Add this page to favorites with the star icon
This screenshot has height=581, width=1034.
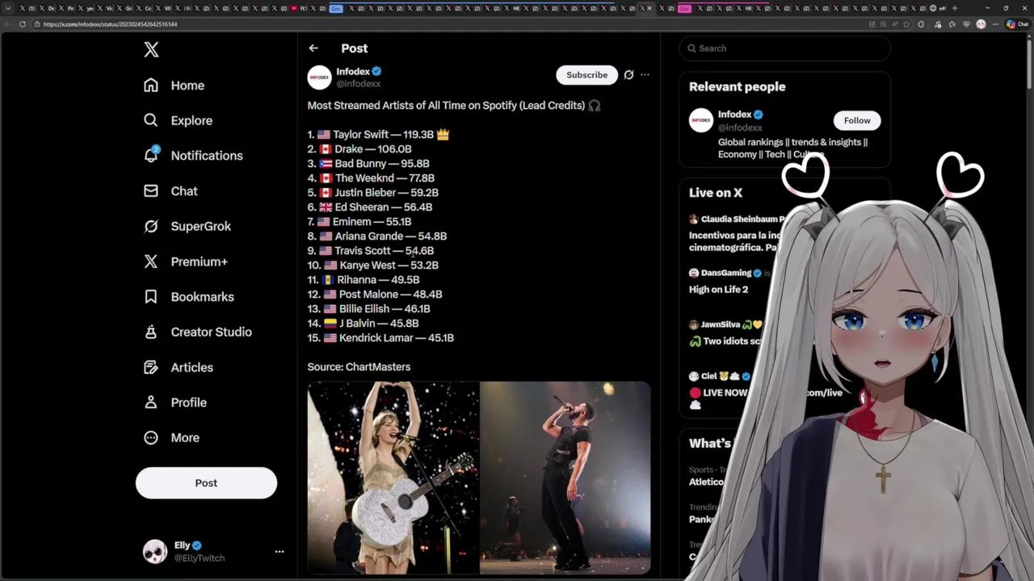(906, 24)
